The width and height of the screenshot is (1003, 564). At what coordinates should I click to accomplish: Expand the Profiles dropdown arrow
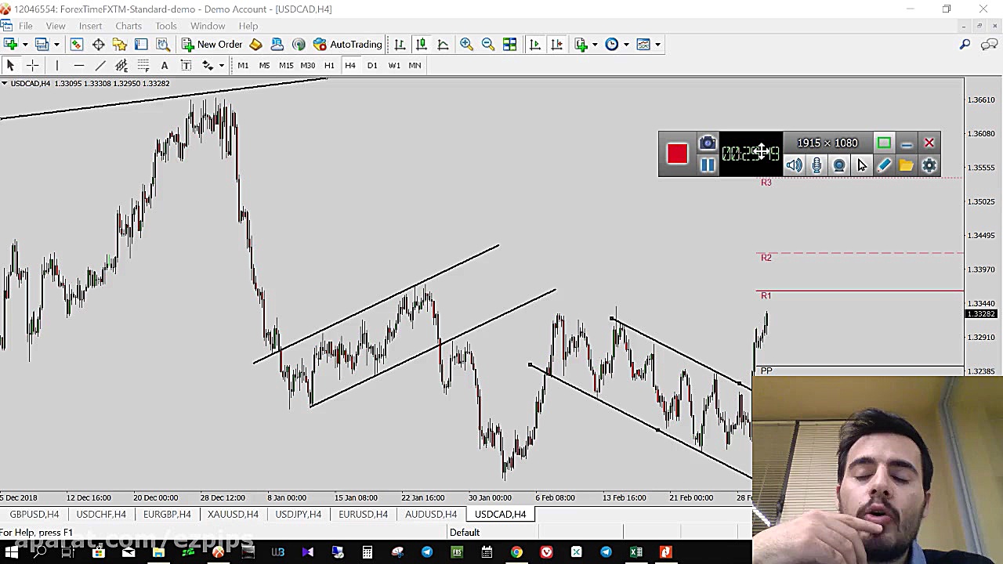click(56, 45)
